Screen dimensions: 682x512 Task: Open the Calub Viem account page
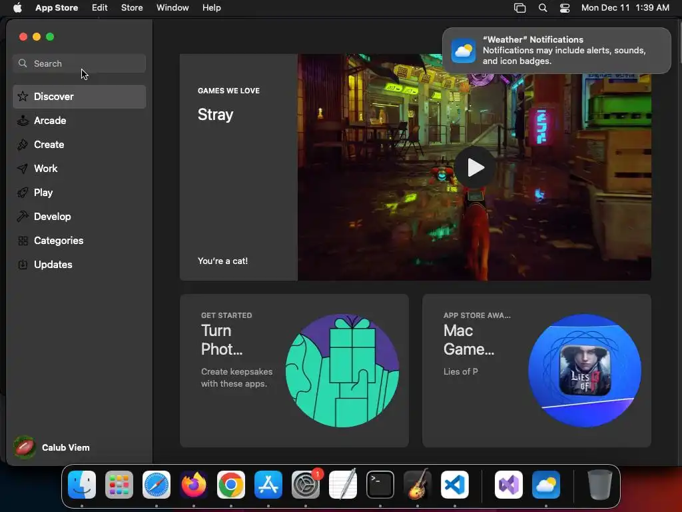52,447
